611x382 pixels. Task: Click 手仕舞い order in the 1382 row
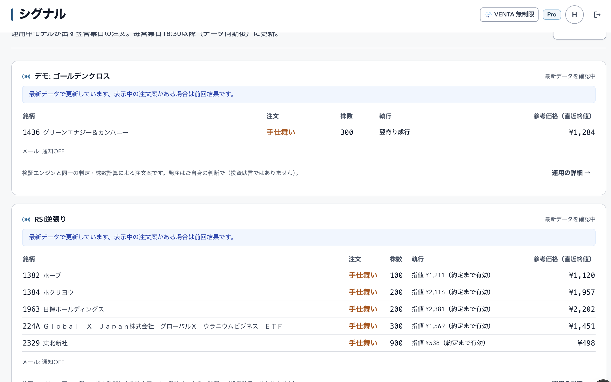(x=363, y=275)
